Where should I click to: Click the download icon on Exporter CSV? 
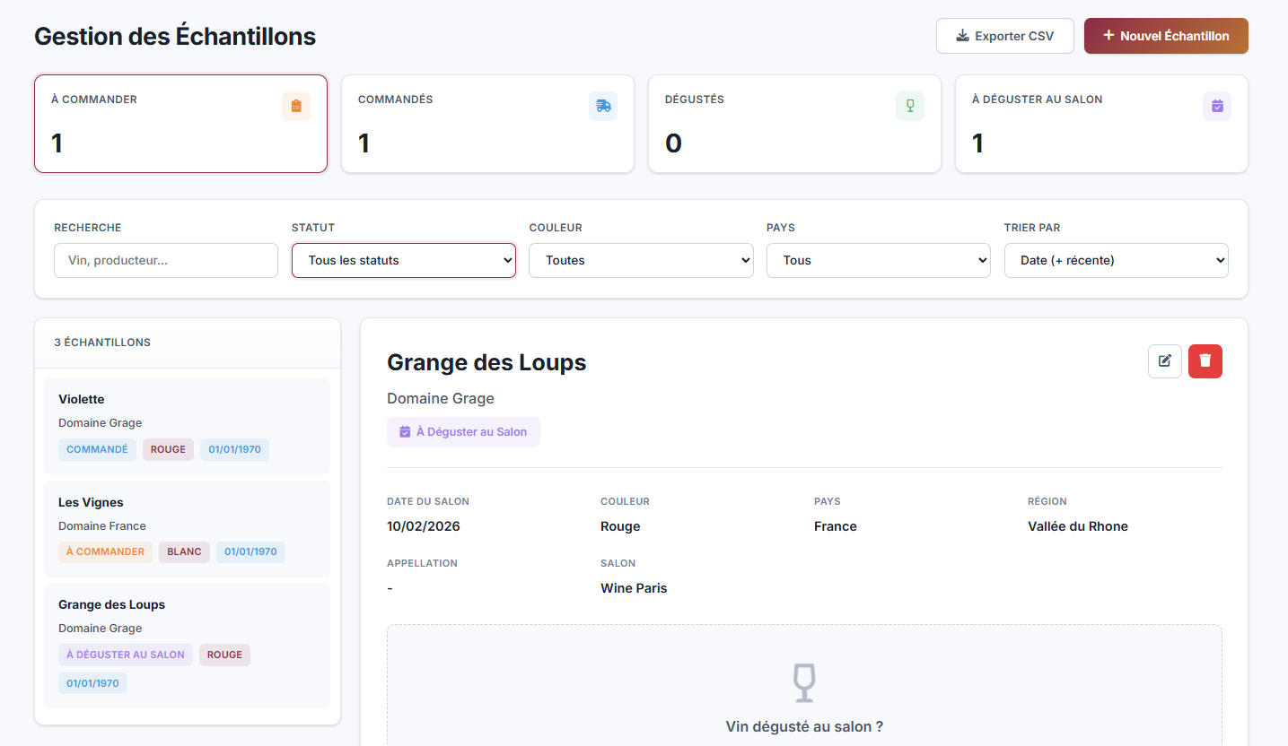tap(962, 36)
